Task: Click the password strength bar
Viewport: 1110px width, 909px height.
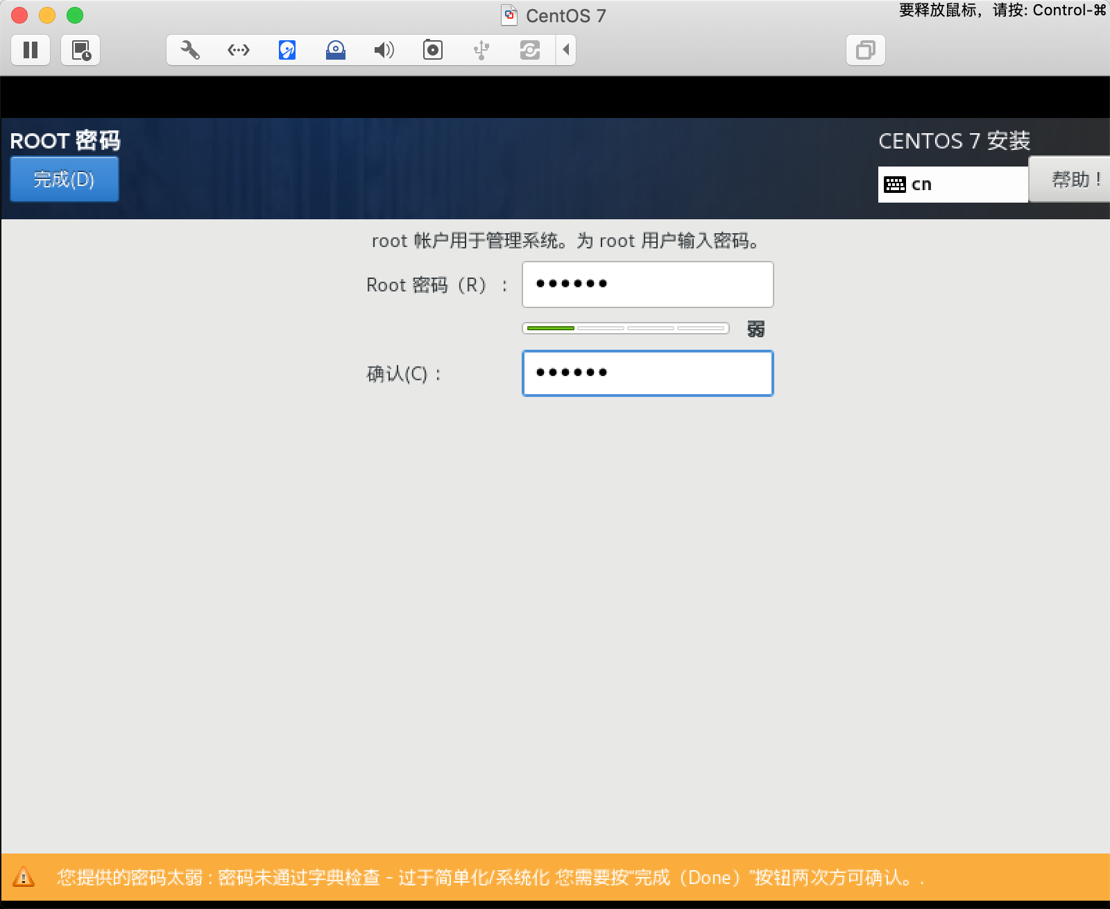Action: (626, 328)
